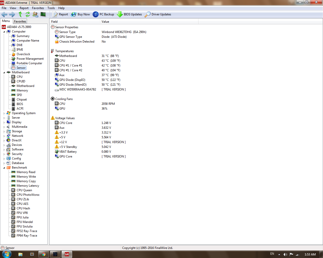Generate a Report from toolbar

[x=60, y=14]
